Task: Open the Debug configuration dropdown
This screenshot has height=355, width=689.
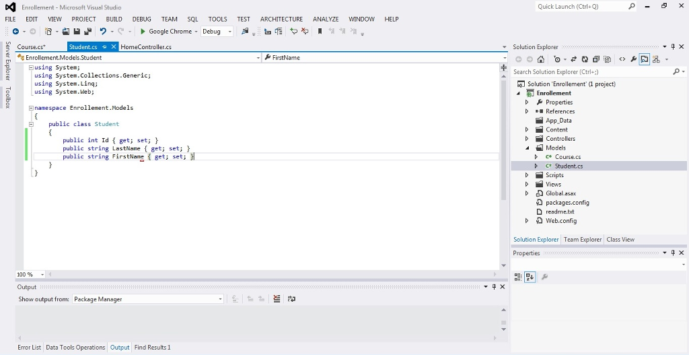Action: 229,32
